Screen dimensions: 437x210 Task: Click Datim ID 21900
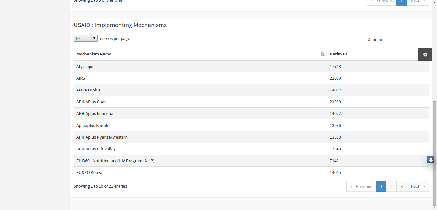335,102
